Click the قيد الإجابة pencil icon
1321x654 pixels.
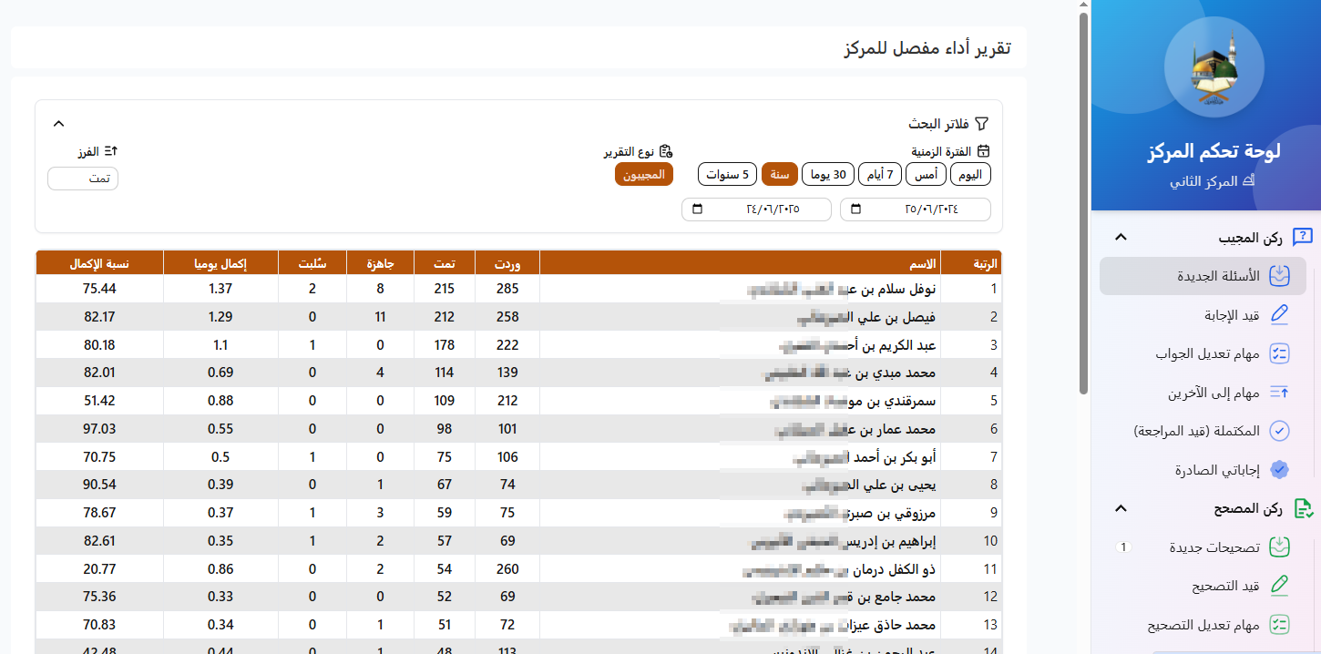tap(1280, 314)
